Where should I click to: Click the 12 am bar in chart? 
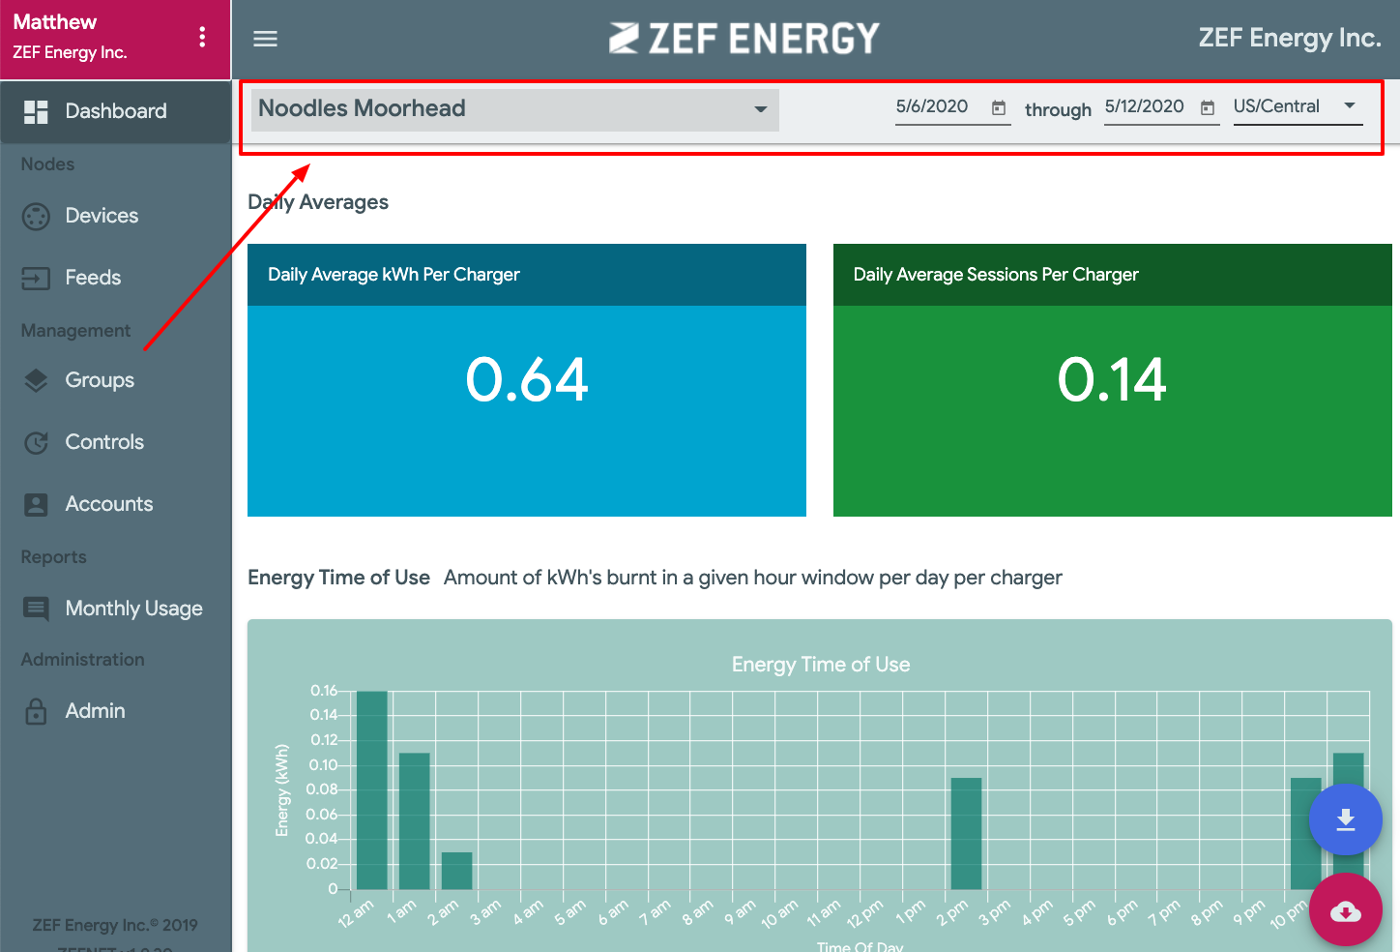[x=372, y=789]
